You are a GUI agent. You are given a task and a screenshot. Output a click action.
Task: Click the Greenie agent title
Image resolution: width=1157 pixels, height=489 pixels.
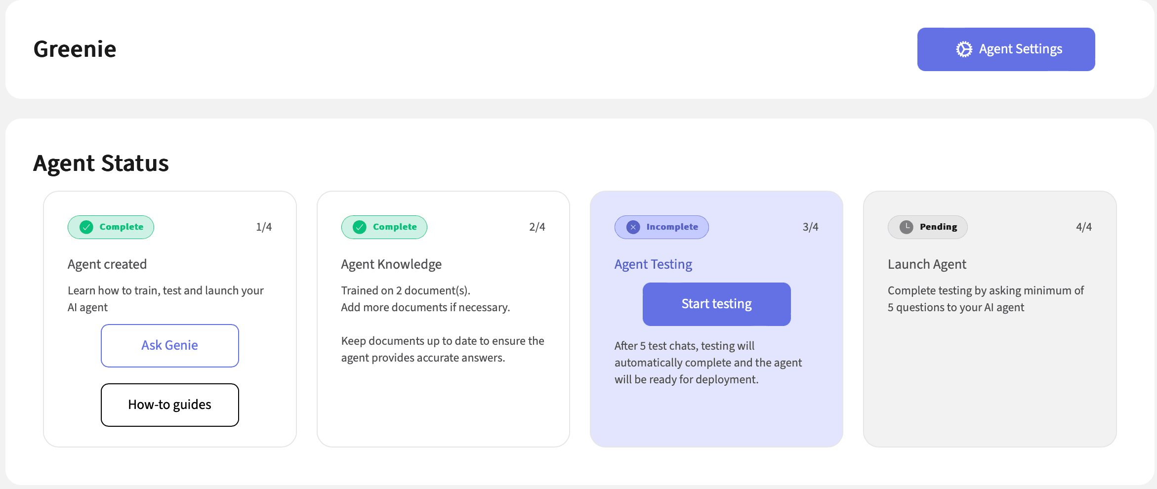click(75, 49)
